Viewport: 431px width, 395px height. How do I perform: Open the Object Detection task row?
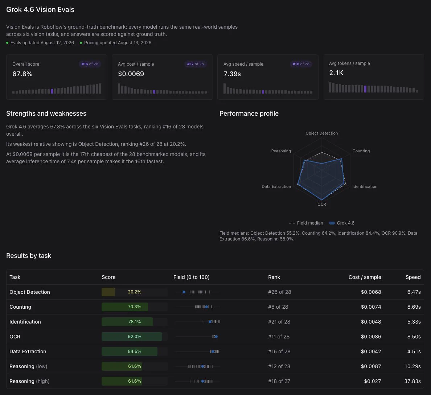[215, 292]
